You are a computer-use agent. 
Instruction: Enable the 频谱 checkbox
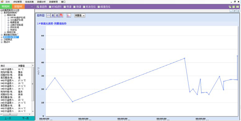coord(65,7)
